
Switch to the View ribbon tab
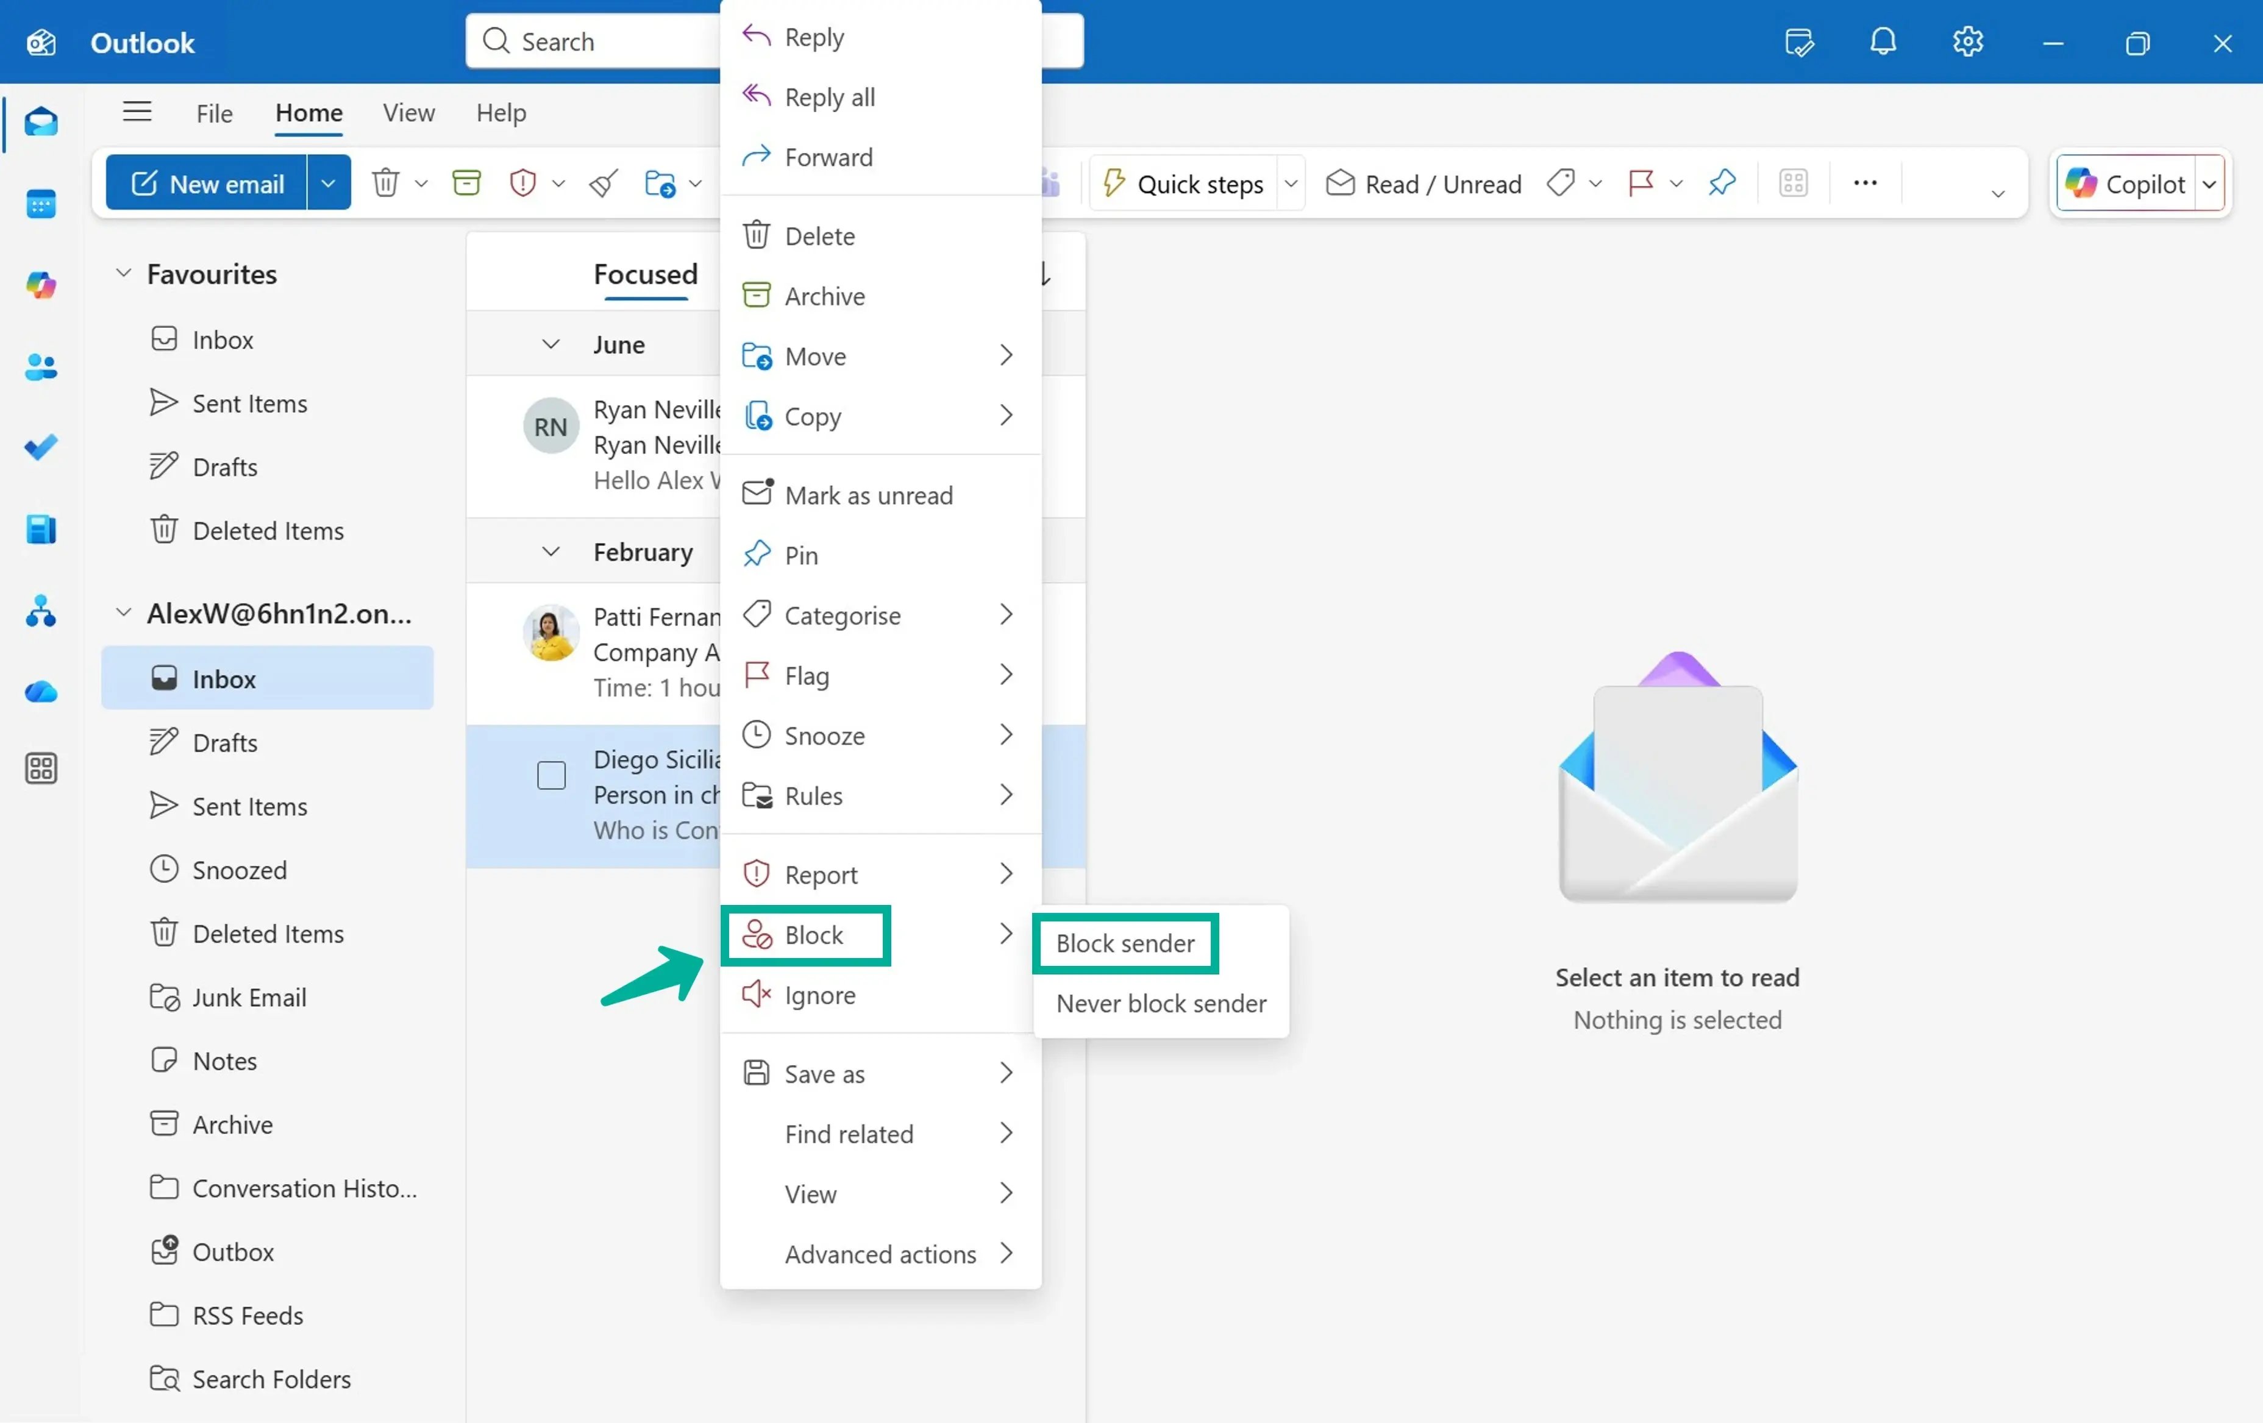point(408,112)
